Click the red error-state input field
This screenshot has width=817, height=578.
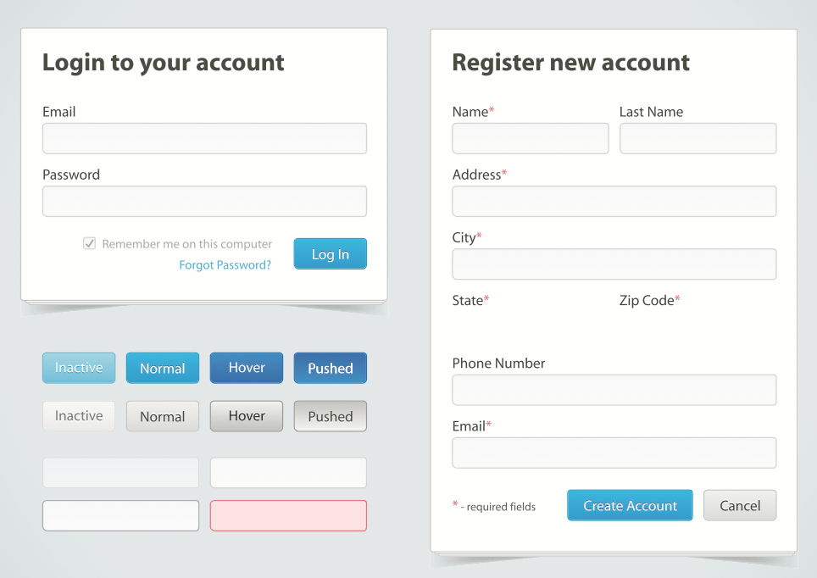point(288,515)
